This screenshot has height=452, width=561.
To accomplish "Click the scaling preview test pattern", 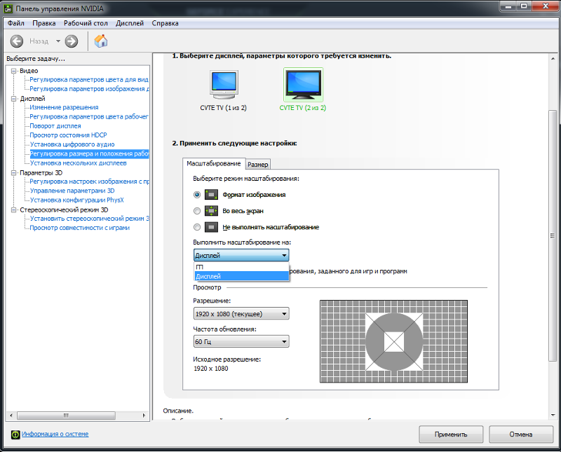I will (x=393, y=341).
